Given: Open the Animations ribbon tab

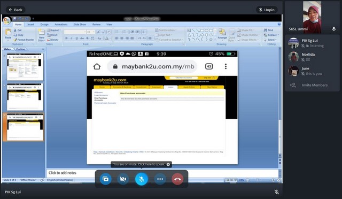Looking at the screenshot, I should pos(61,25).
